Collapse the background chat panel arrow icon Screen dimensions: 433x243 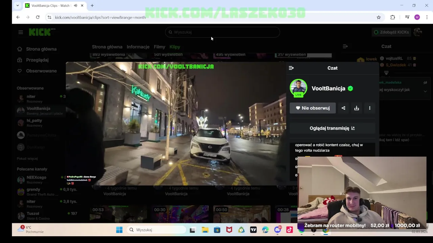click(x=345, y=46)
